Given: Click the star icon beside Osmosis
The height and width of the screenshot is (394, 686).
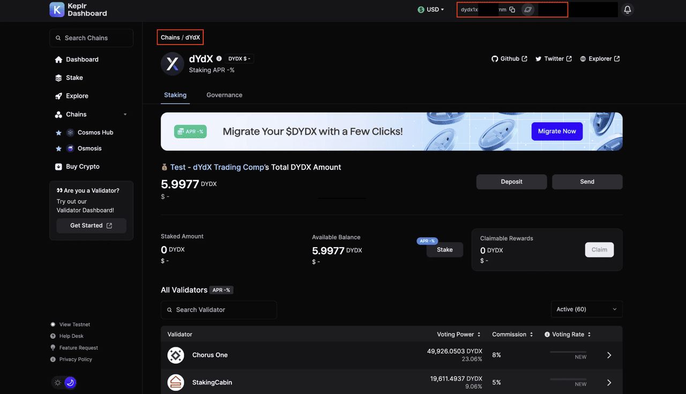Looking at the screenshot, I should click(59, 148).
